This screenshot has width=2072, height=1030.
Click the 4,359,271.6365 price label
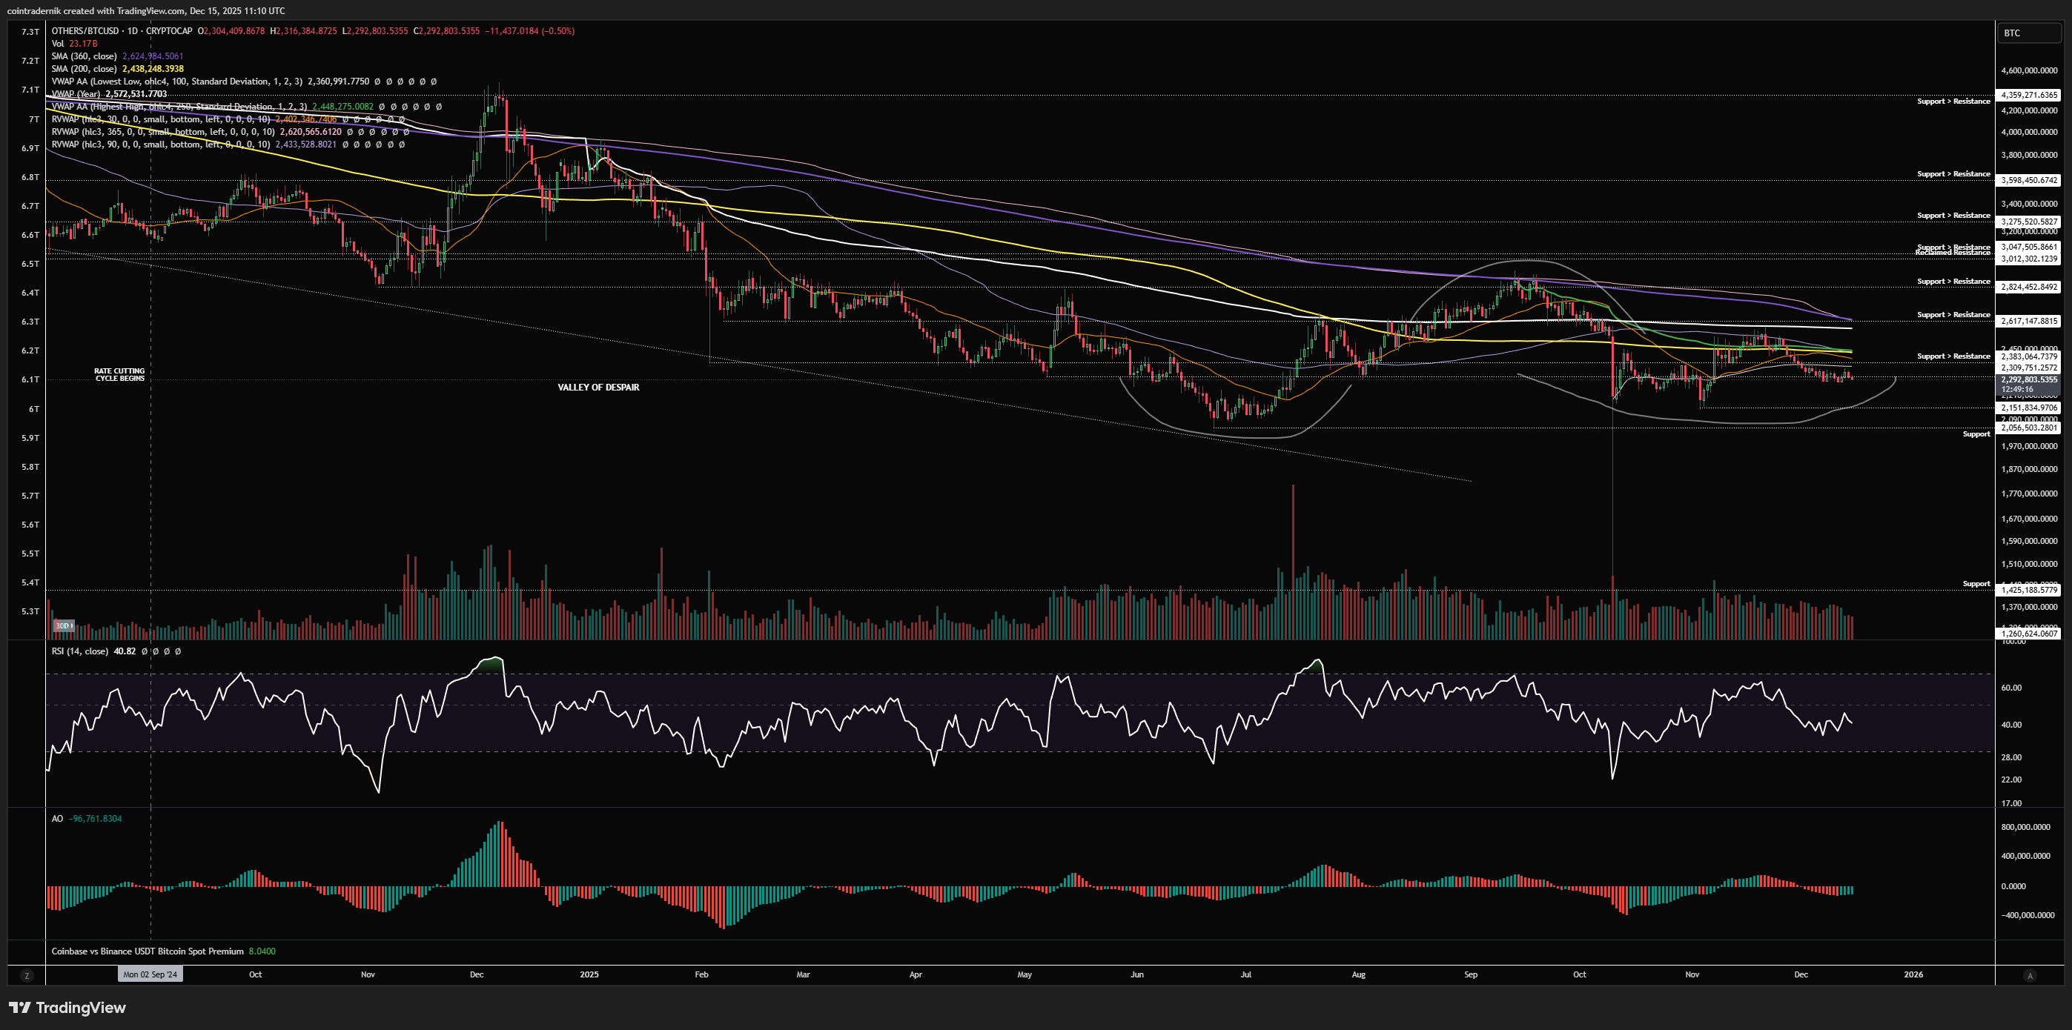(2028, 95)
